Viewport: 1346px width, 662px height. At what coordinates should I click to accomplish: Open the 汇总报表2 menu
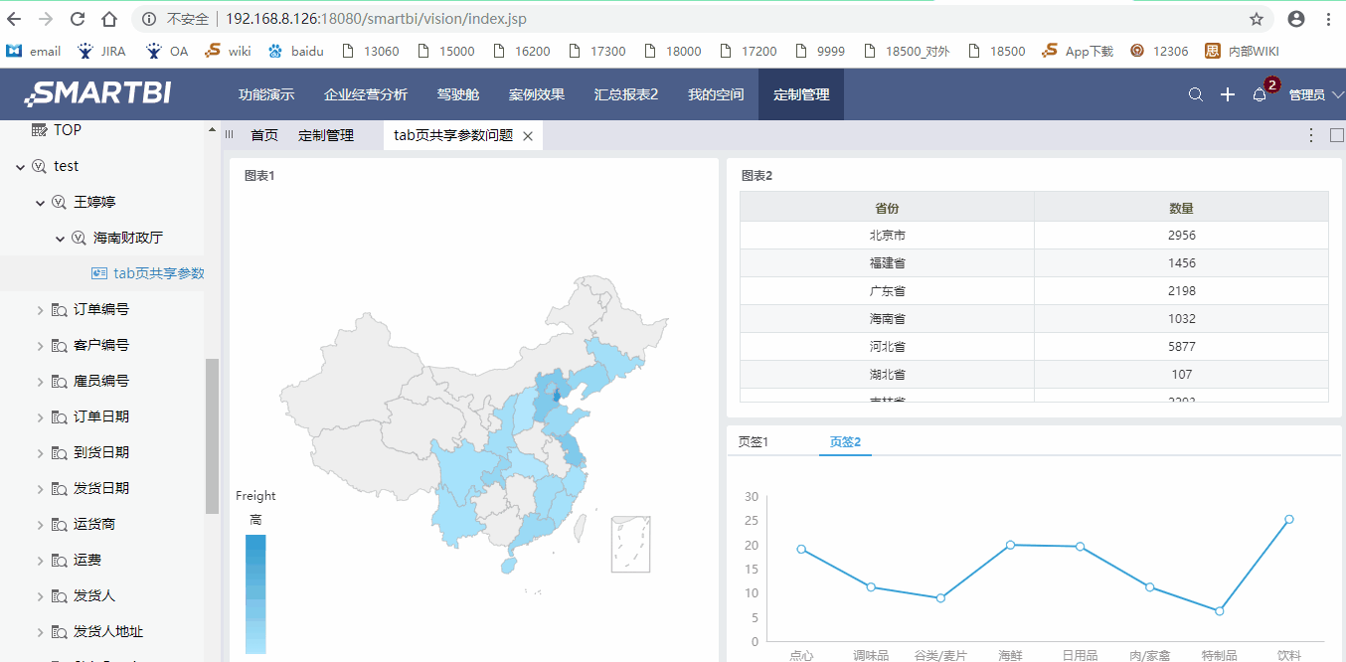pyautogui.click(x=626, y=94)
